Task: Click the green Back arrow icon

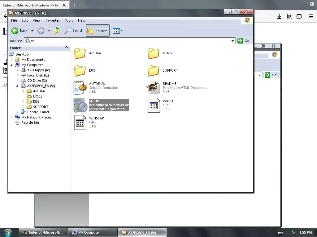Action: click(x=15, y=31)
